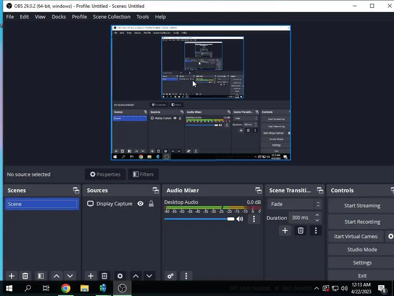Image resolution: width=394 pixels, height=296 pixels.
Task: Move scene up with arrow
Action: [x=57, y=276]
